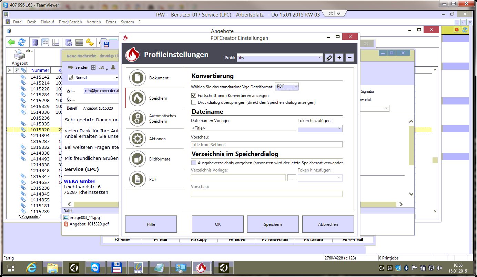Expand the Profil ifw dropdown
The width and height of the screenshot is (477, 277).
280,58
